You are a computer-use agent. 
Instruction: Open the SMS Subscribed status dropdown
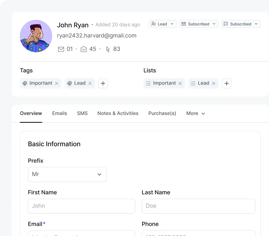(241, 24)
